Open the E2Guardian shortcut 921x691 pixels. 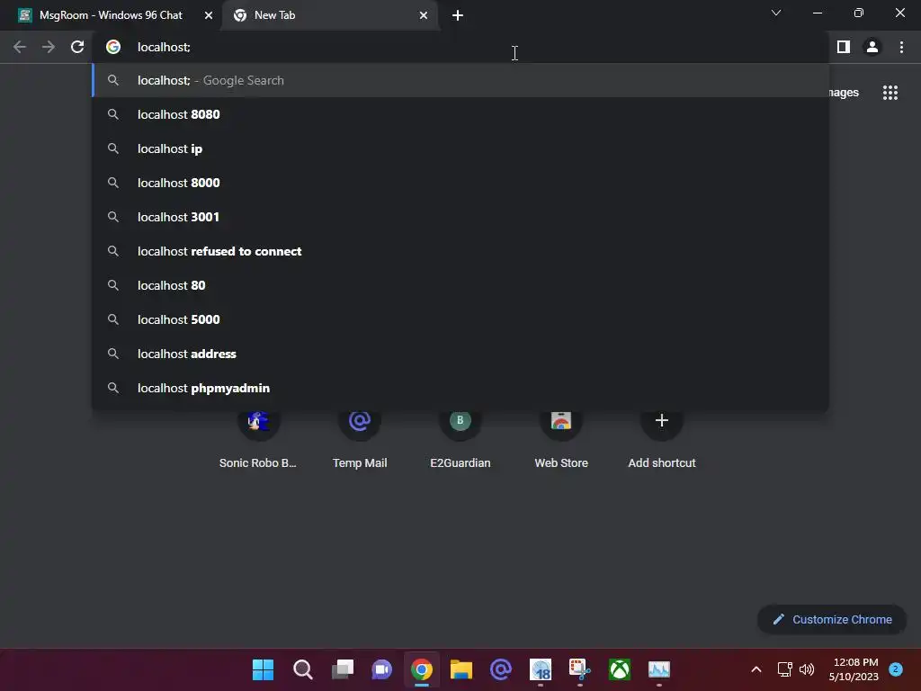(460, 438)
